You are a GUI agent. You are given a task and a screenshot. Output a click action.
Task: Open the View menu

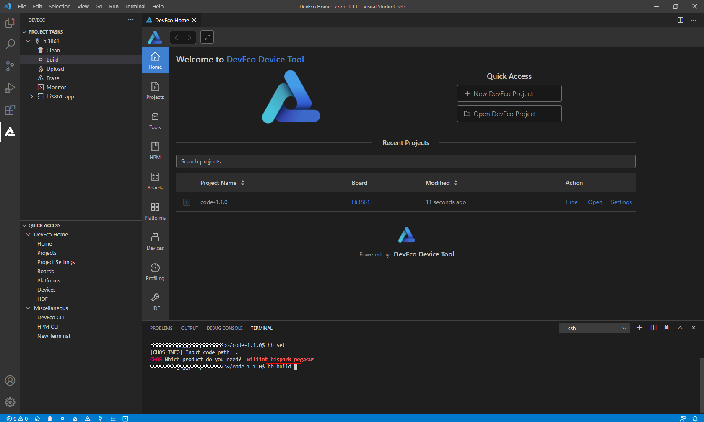click(x=83, y=6)
